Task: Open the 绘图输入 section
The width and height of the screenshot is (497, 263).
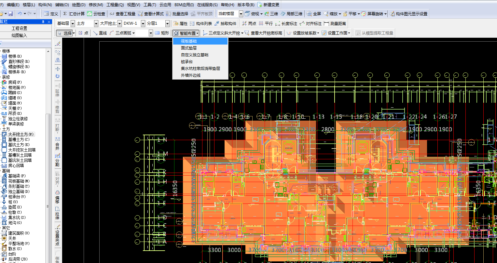Action: pos(20,35)
